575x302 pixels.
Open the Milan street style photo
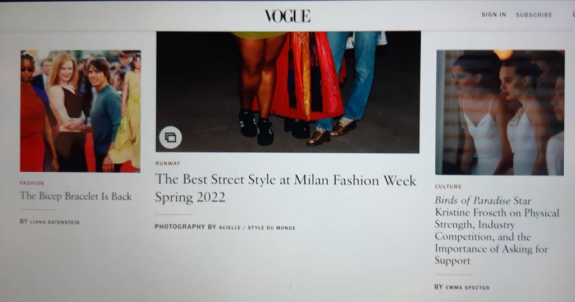click(x=288, y=92)
